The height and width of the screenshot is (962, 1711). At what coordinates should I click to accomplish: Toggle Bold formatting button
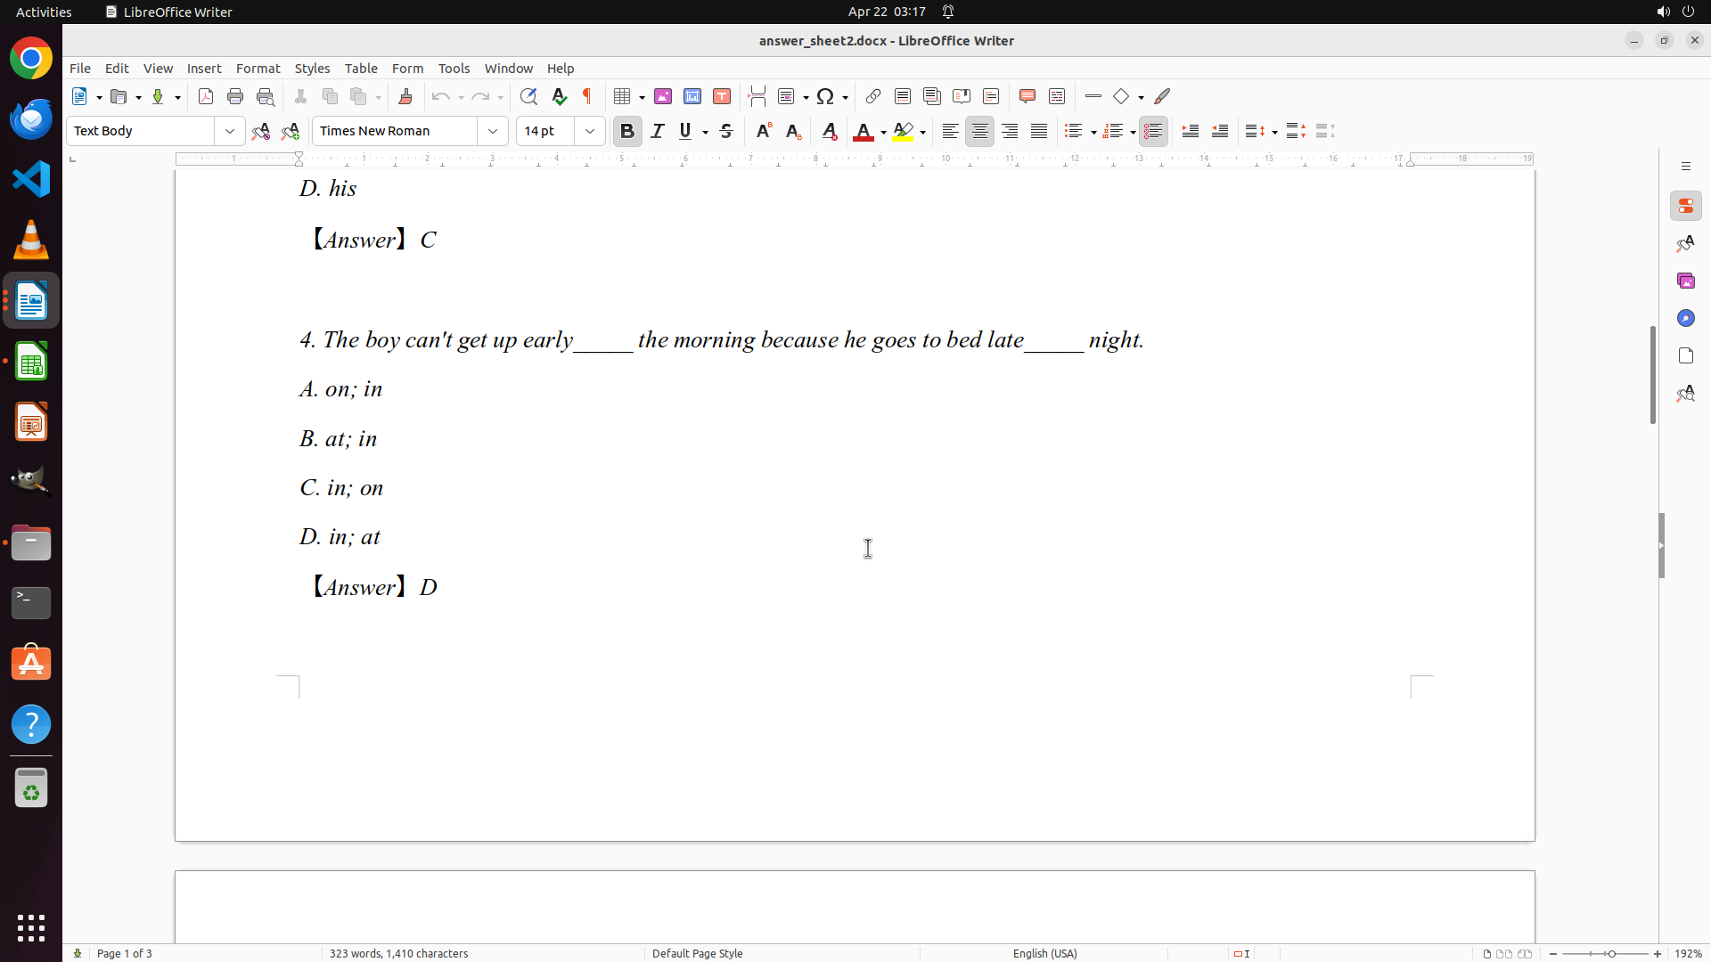point(627,131)
